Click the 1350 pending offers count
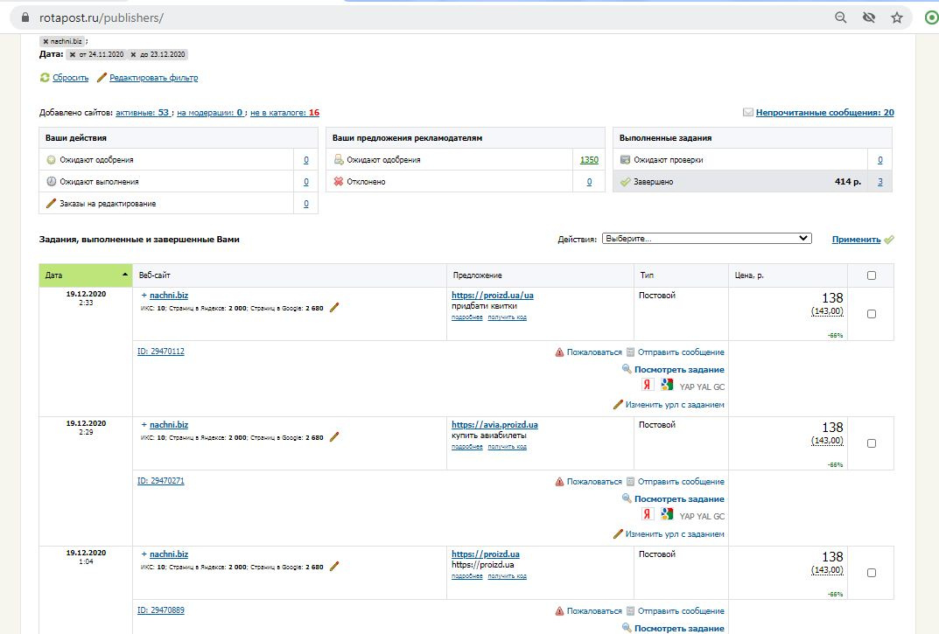 [x=589, y=160]
